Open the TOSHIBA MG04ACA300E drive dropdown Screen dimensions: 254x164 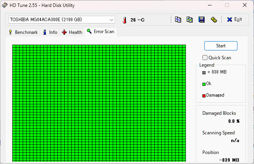point(62,20)
